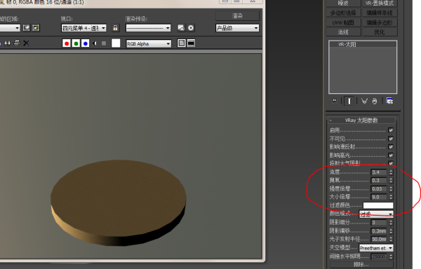Click the 法线 modifier button
The image size is (421, 269).
pyautogui.click(x=343, y=32)
